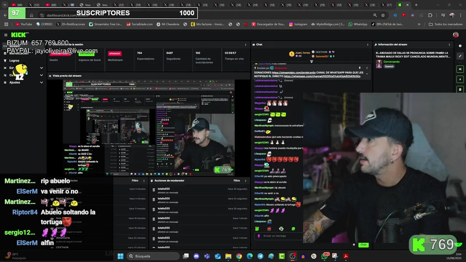
Task: Expand the chat leaderboard arrow
Action: coord(311,61)
